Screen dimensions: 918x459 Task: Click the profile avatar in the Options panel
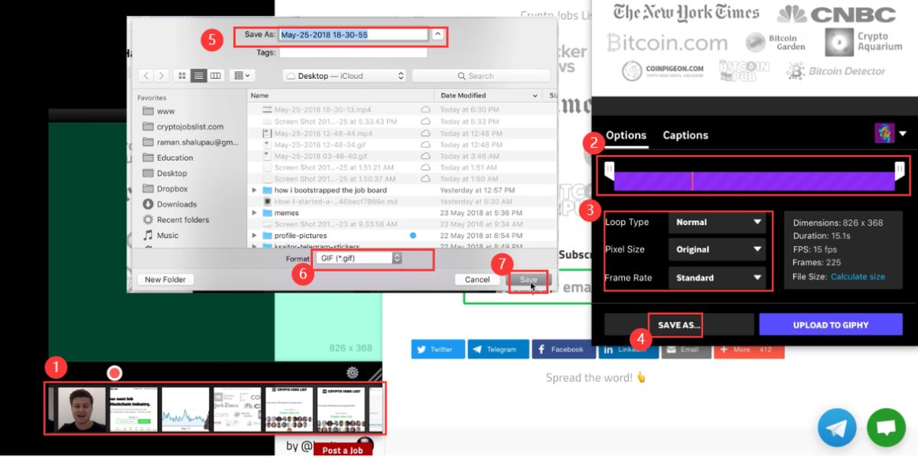click(x=885, y=132)
